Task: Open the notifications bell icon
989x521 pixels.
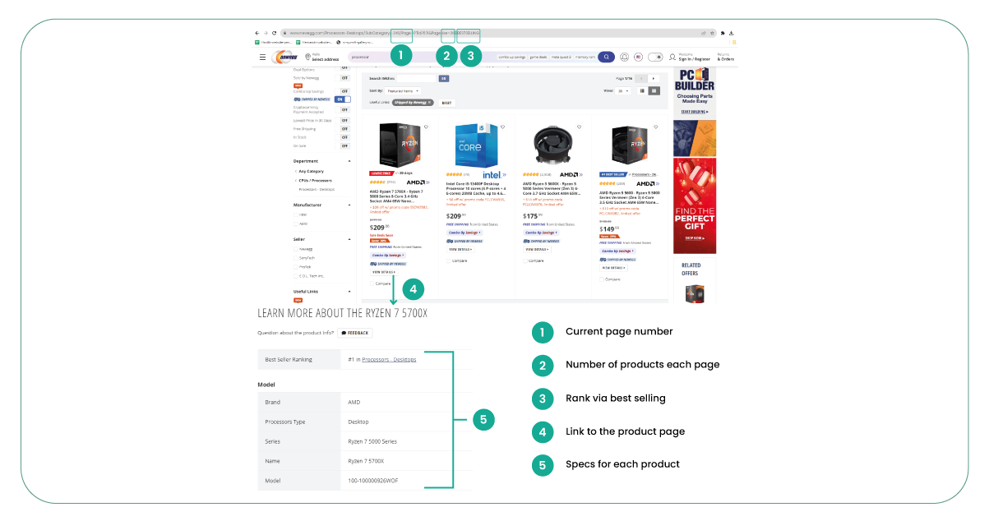Action: [624, 58]
